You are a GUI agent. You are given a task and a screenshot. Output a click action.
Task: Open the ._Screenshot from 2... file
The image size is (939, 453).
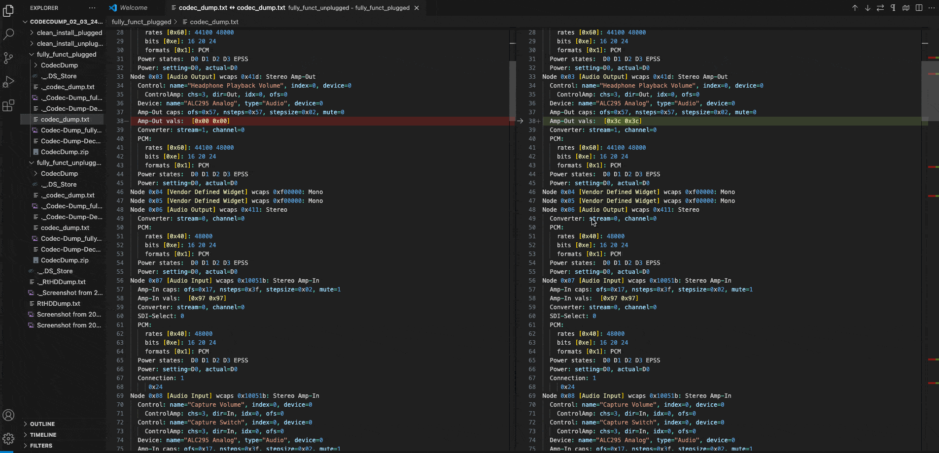point(63,292)
